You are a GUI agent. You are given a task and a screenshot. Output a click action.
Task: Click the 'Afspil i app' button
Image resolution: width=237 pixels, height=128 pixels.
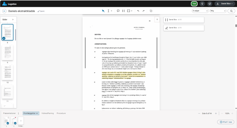pyautogui.click(x=226, y=122)
